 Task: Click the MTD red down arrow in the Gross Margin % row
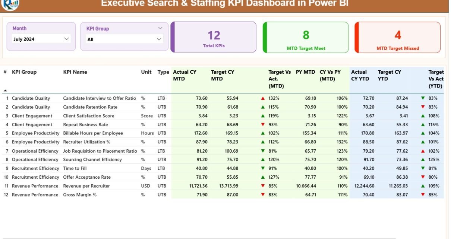click(263, 195)
